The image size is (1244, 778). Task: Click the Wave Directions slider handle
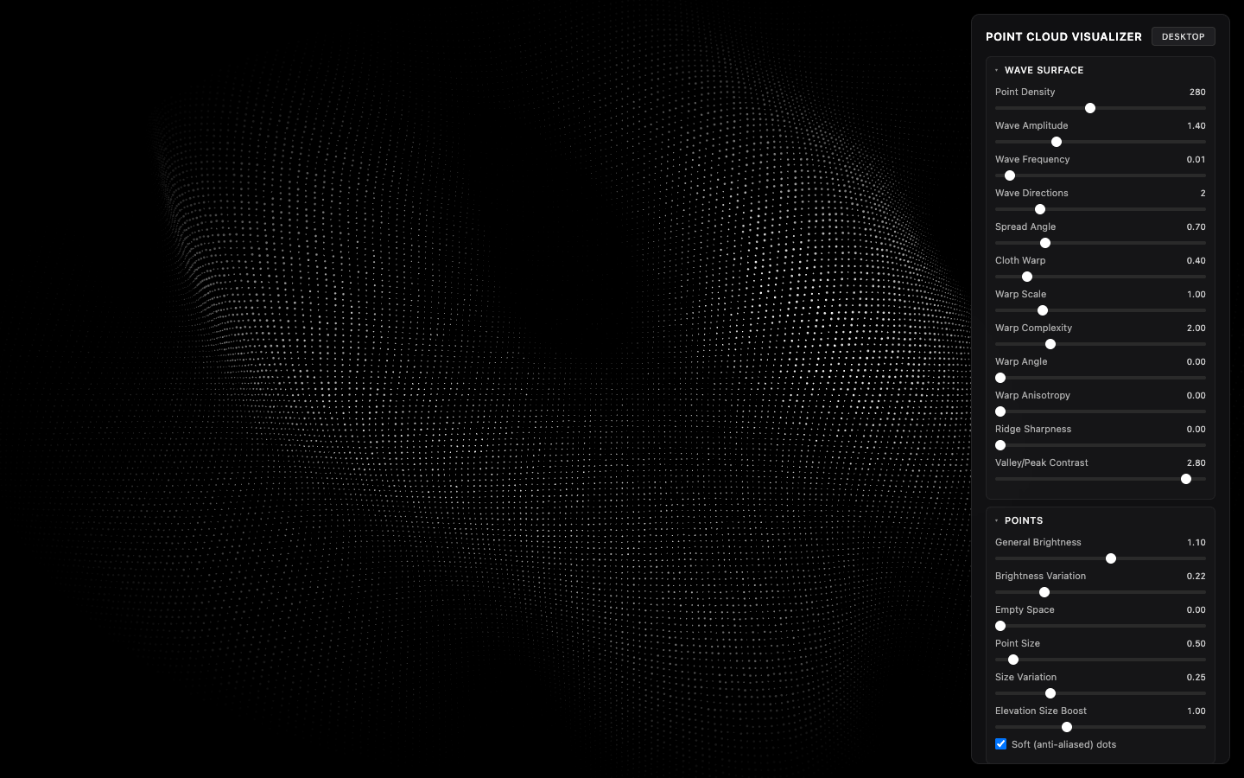point(1040,209)
